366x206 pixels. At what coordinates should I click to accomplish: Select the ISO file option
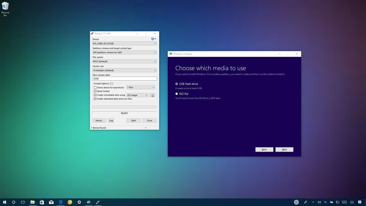[x=177, y=94]
